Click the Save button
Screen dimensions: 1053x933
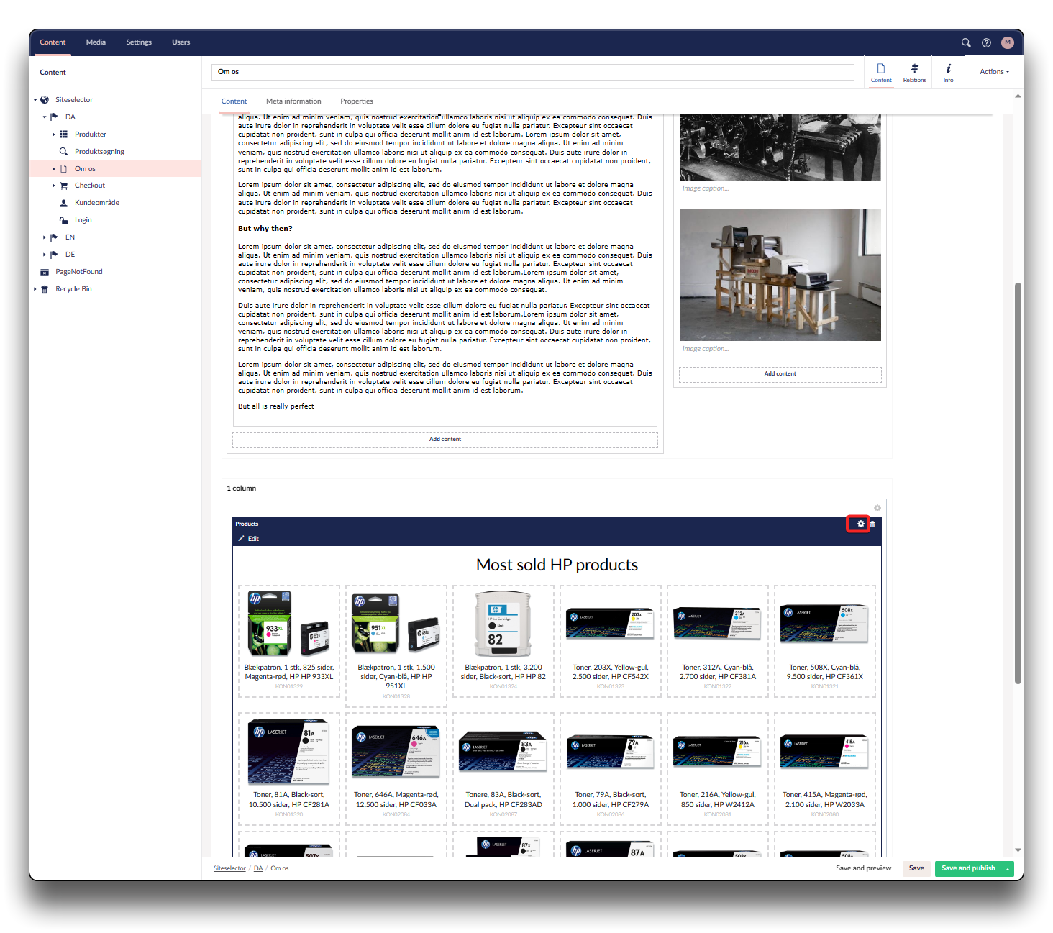pyautogui.click(x=916, y=868)
